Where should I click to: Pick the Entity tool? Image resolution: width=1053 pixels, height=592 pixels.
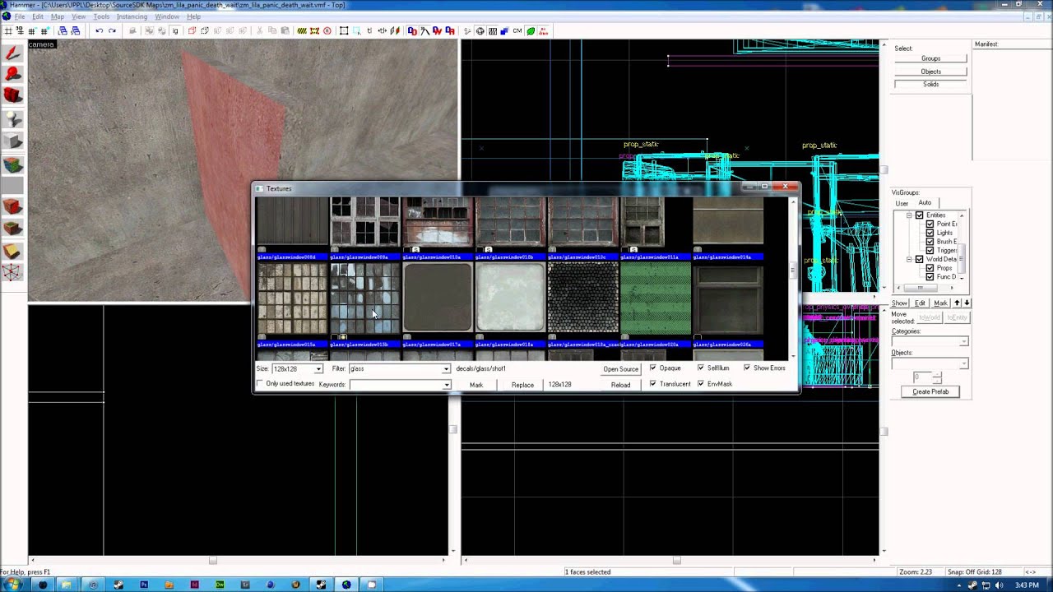point(12,119)
